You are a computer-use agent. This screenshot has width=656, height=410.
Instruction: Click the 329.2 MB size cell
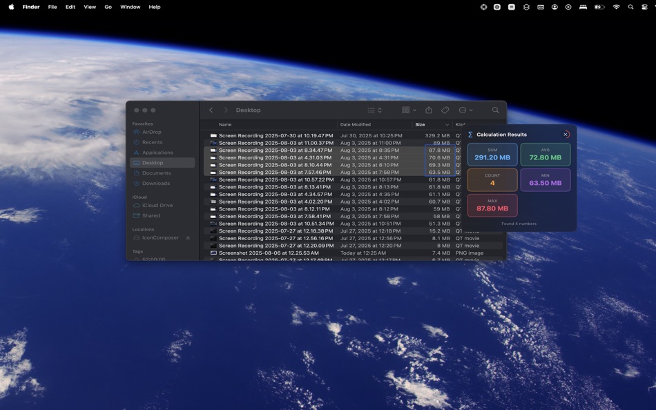tap(437, 135)
